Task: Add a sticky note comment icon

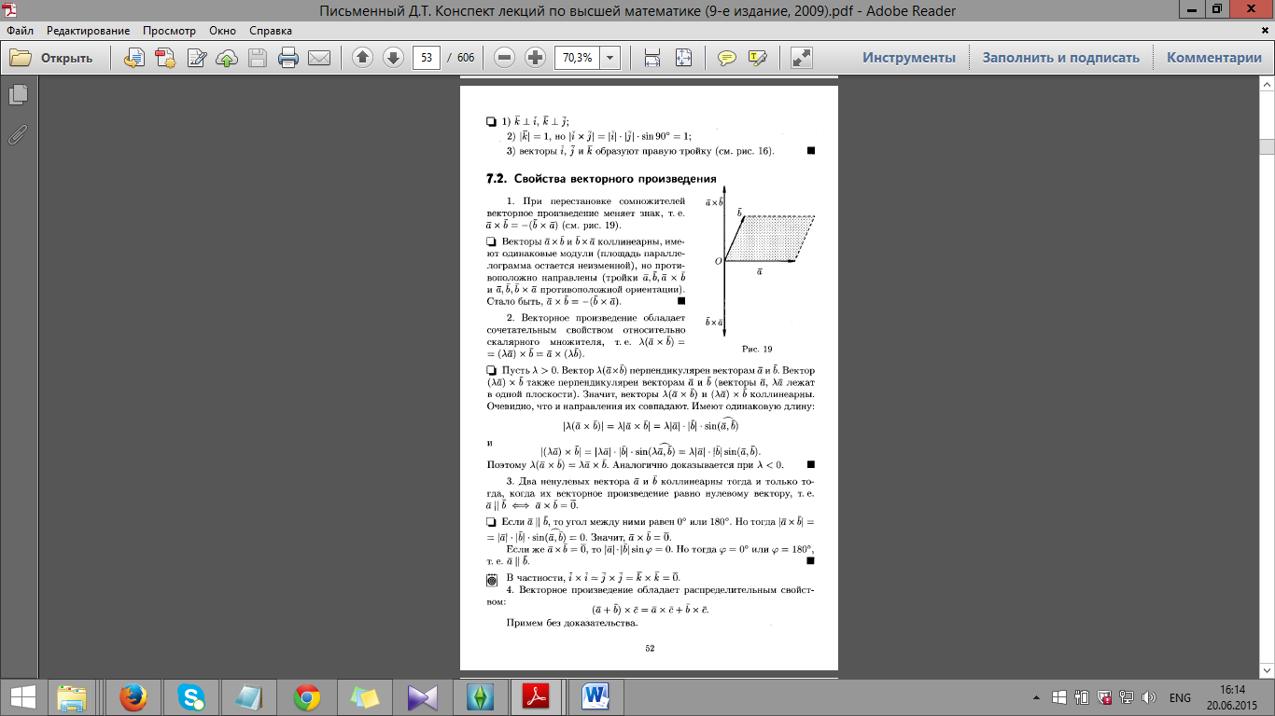Action: click(726, 58)
